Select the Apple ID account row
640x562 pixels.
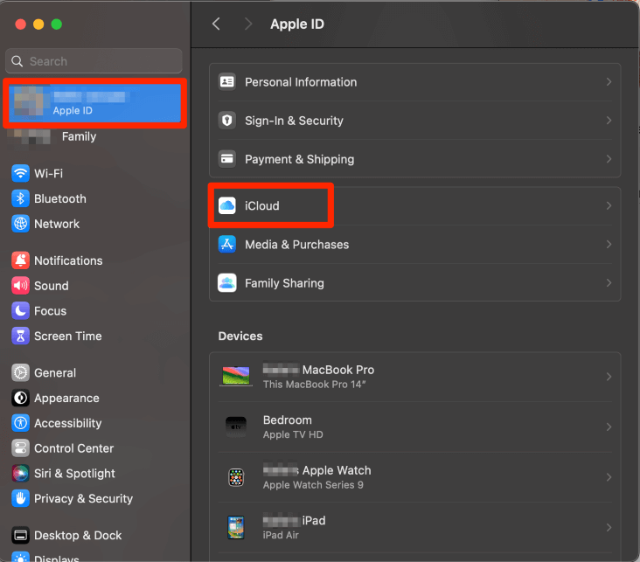tap(94, 103)
